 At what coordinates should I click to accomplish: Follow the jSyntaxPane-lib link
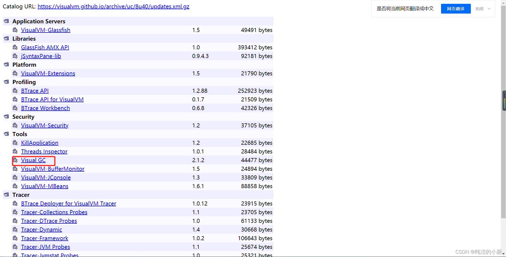tap(41, 56)
